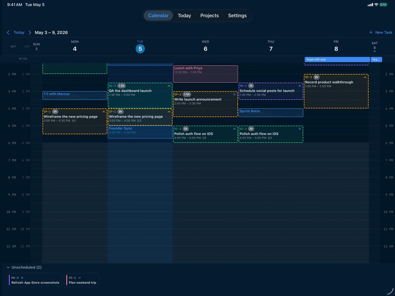Click the 'May 3 – 9, 2026' date range
Viewport: 395px width, 296px height.
[x=51, y=33]
